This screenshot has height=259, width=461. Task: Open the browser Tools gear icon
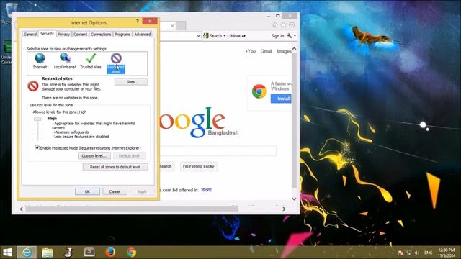(x=291, y=25)
